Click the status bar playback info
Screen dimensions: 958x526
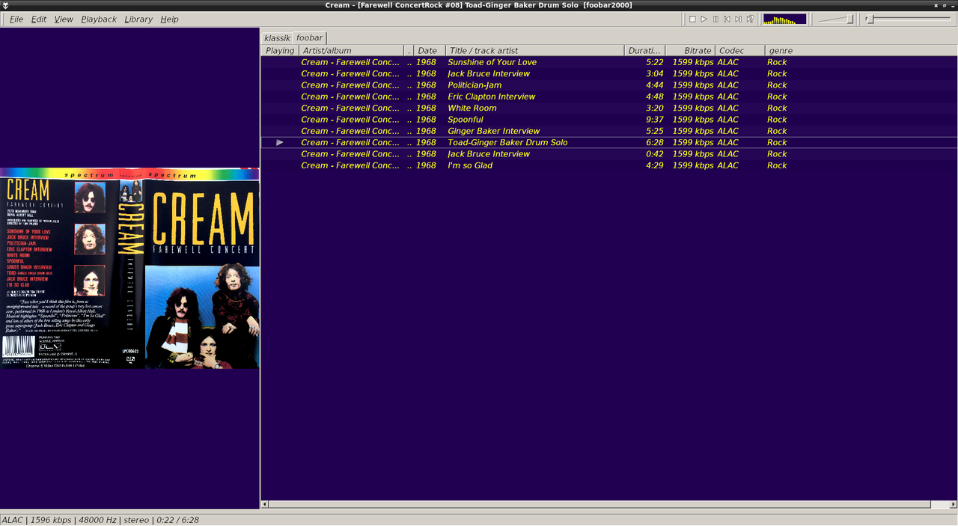(x=100, y=520)
